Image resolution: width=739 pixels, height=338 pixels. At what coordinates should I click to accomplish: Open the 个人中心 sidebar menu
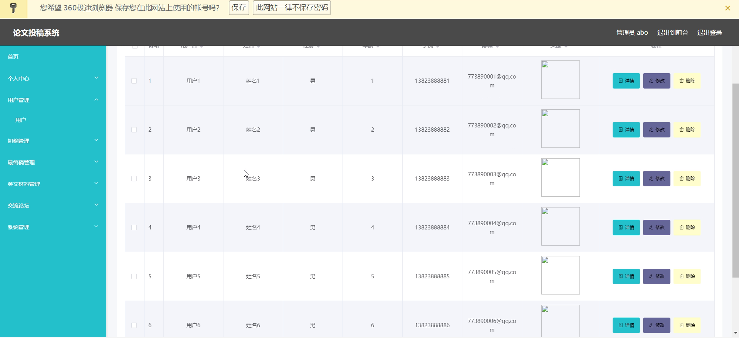[53, 79]
